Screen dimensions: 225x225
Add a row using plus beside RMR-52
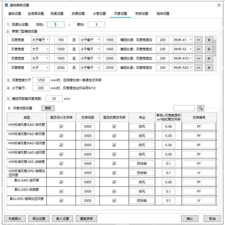(x=209, y=49)
